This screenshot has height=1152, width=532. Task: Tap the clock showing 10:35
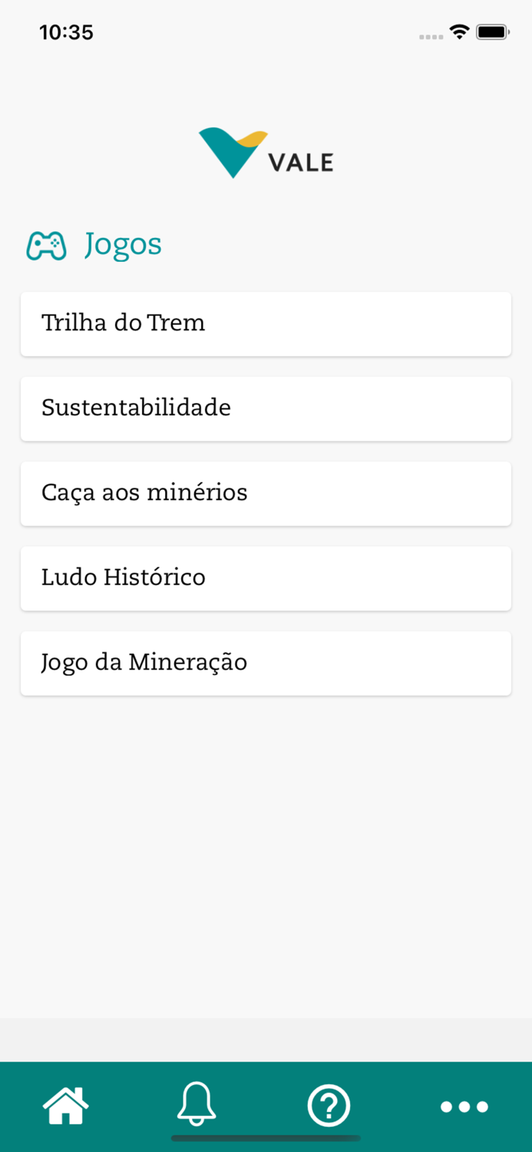[x=67, y=32]
